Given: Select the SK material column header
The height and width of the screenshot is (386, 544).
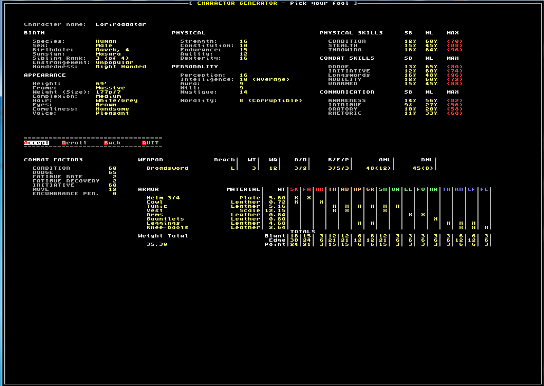Looking at the screenshot, I should point(294,189).
